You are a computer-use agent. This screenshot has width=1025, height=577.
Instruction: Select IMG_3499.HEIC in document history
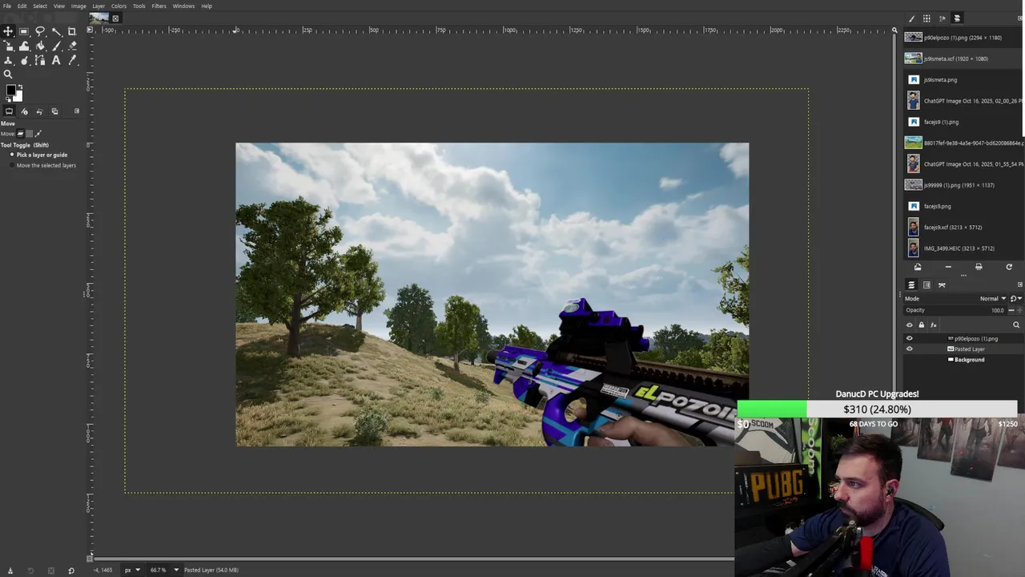[963, 248]
